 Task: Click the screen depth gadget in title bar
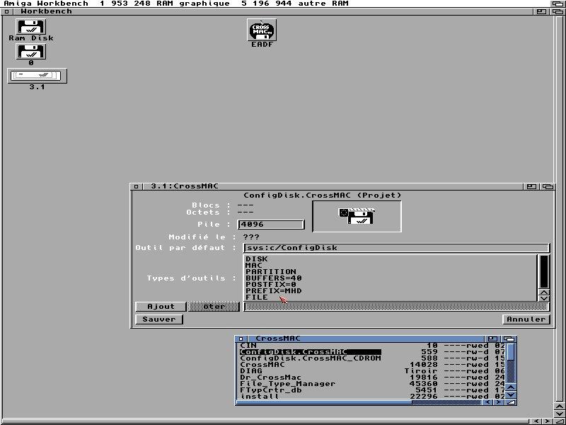click(x=558, y=4)
